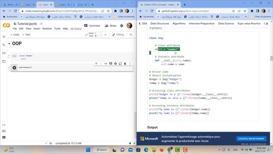The width and height of the screenshot is (273, 154).
Task: Run the cell containing man=Human()
Action: [x=15, y=68]
